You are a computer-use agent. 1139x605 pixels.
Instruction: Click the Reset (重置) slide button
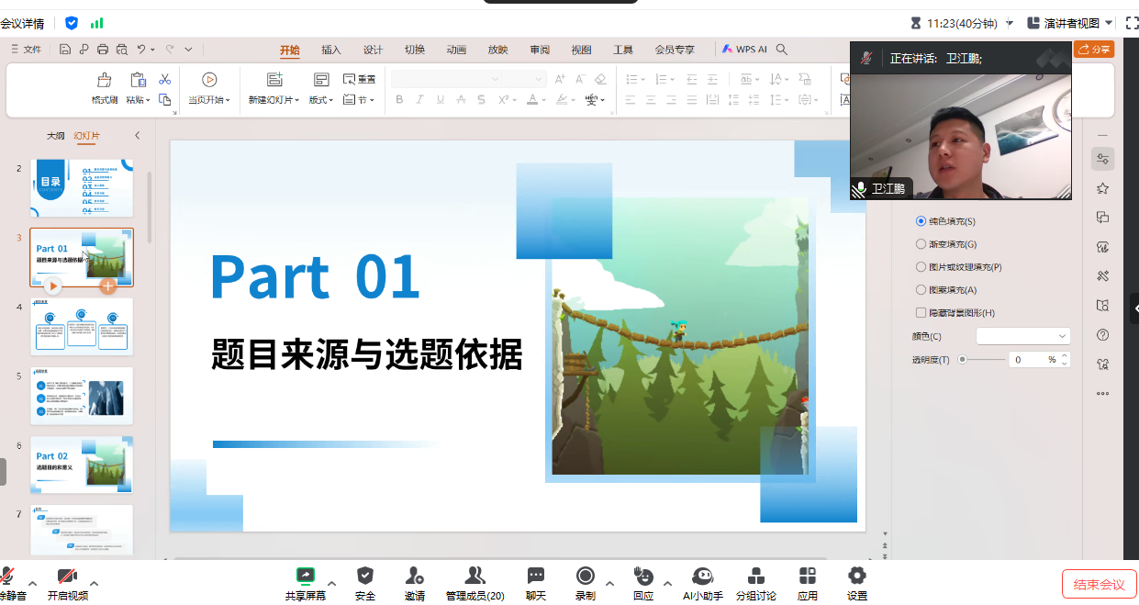[359, 80]
